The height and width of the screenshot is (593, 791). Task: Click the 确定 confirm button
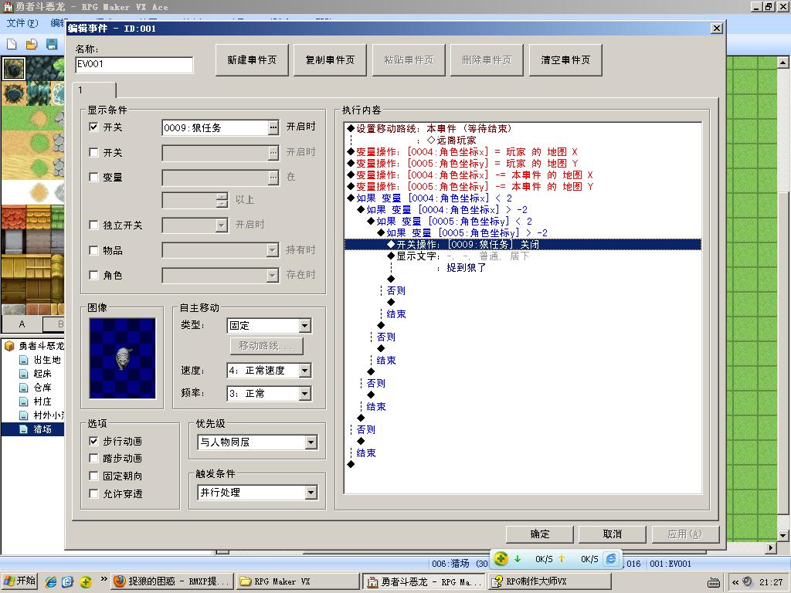click(539, 534)
